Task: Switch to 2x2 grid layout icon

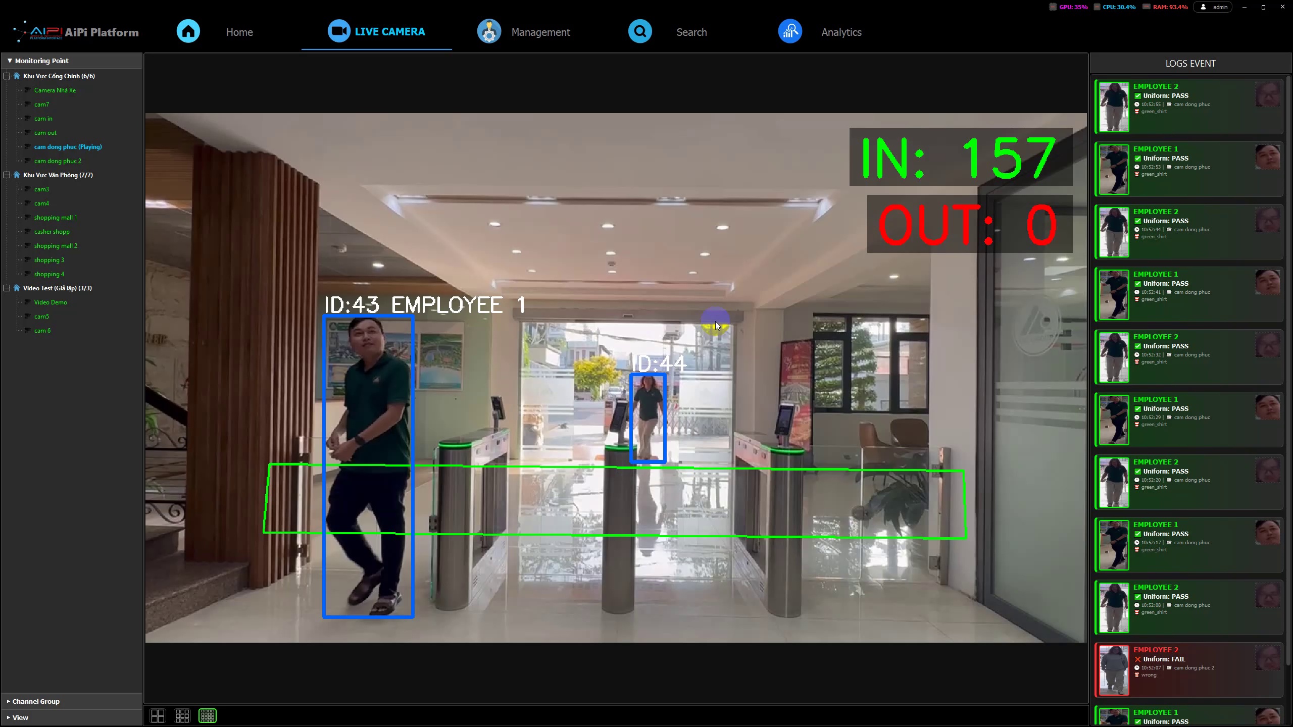Action: pos(158,715)
